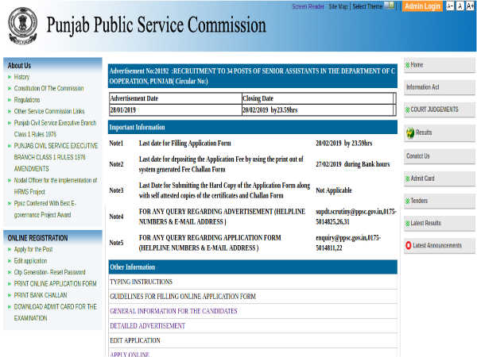Click the Punjab government emblem logo
Image resolution: width=477 pixels, height=357 pixels.
click(x=23, y=25)
